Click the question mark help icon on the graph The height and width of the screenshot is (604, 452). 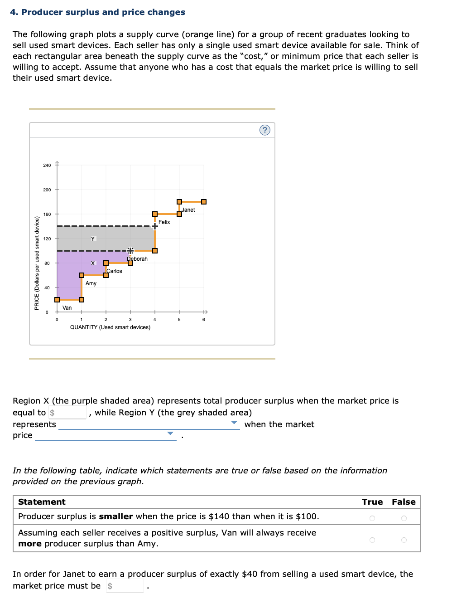[x=264, y=130]
